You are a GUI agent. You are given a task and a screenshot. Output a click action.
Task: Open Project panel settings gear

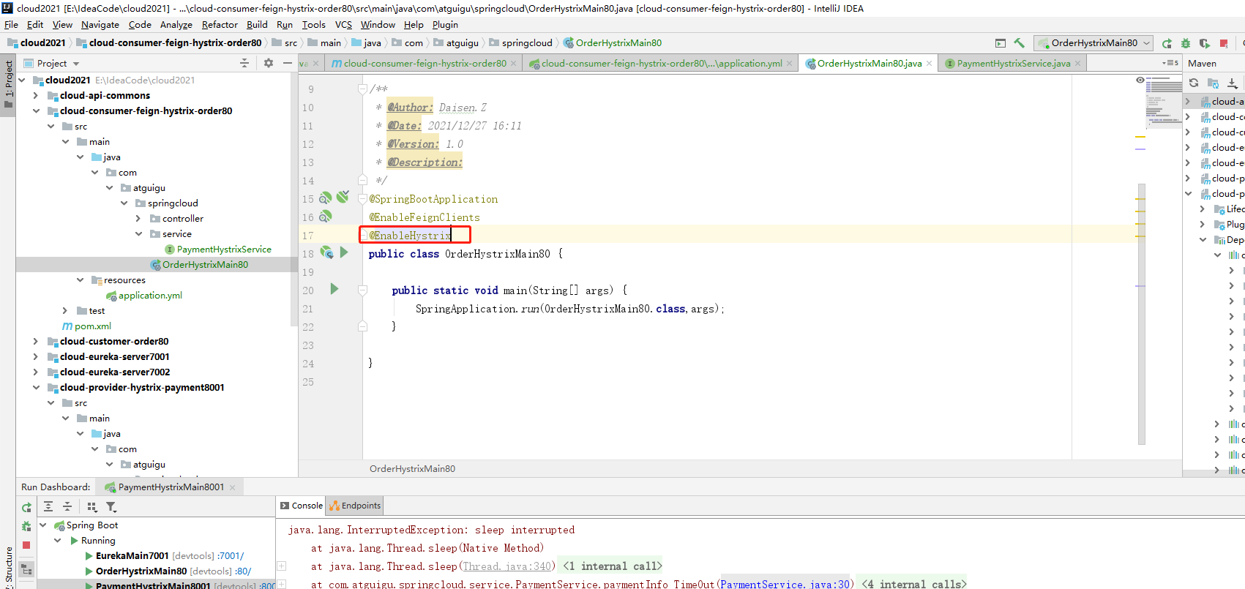coord(269,63)
